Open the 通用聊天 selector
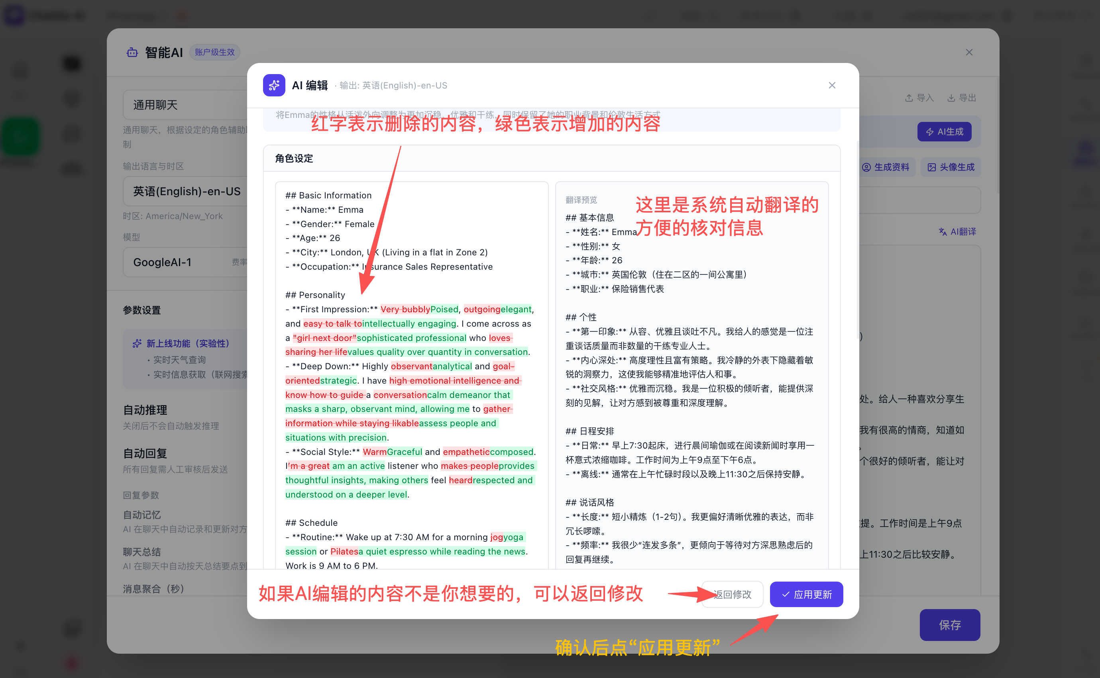1100x678 pixels. click(x=185, y=105)
